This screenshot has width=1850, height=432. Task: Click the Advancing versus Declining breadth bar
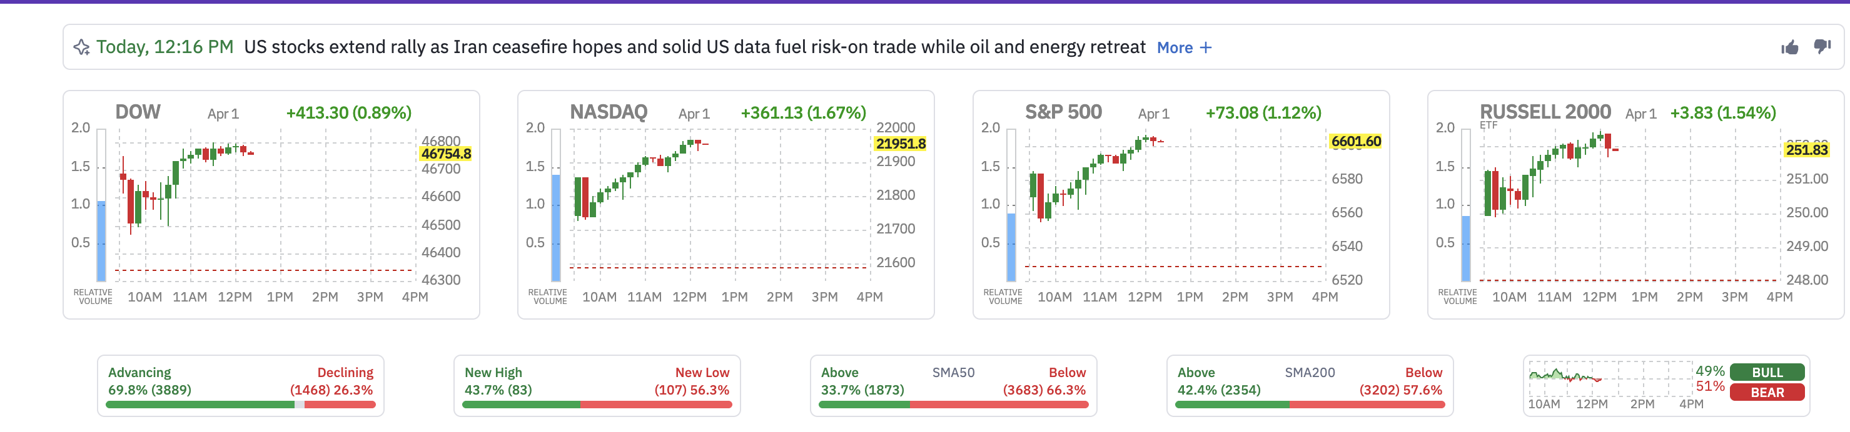(240, 403)
